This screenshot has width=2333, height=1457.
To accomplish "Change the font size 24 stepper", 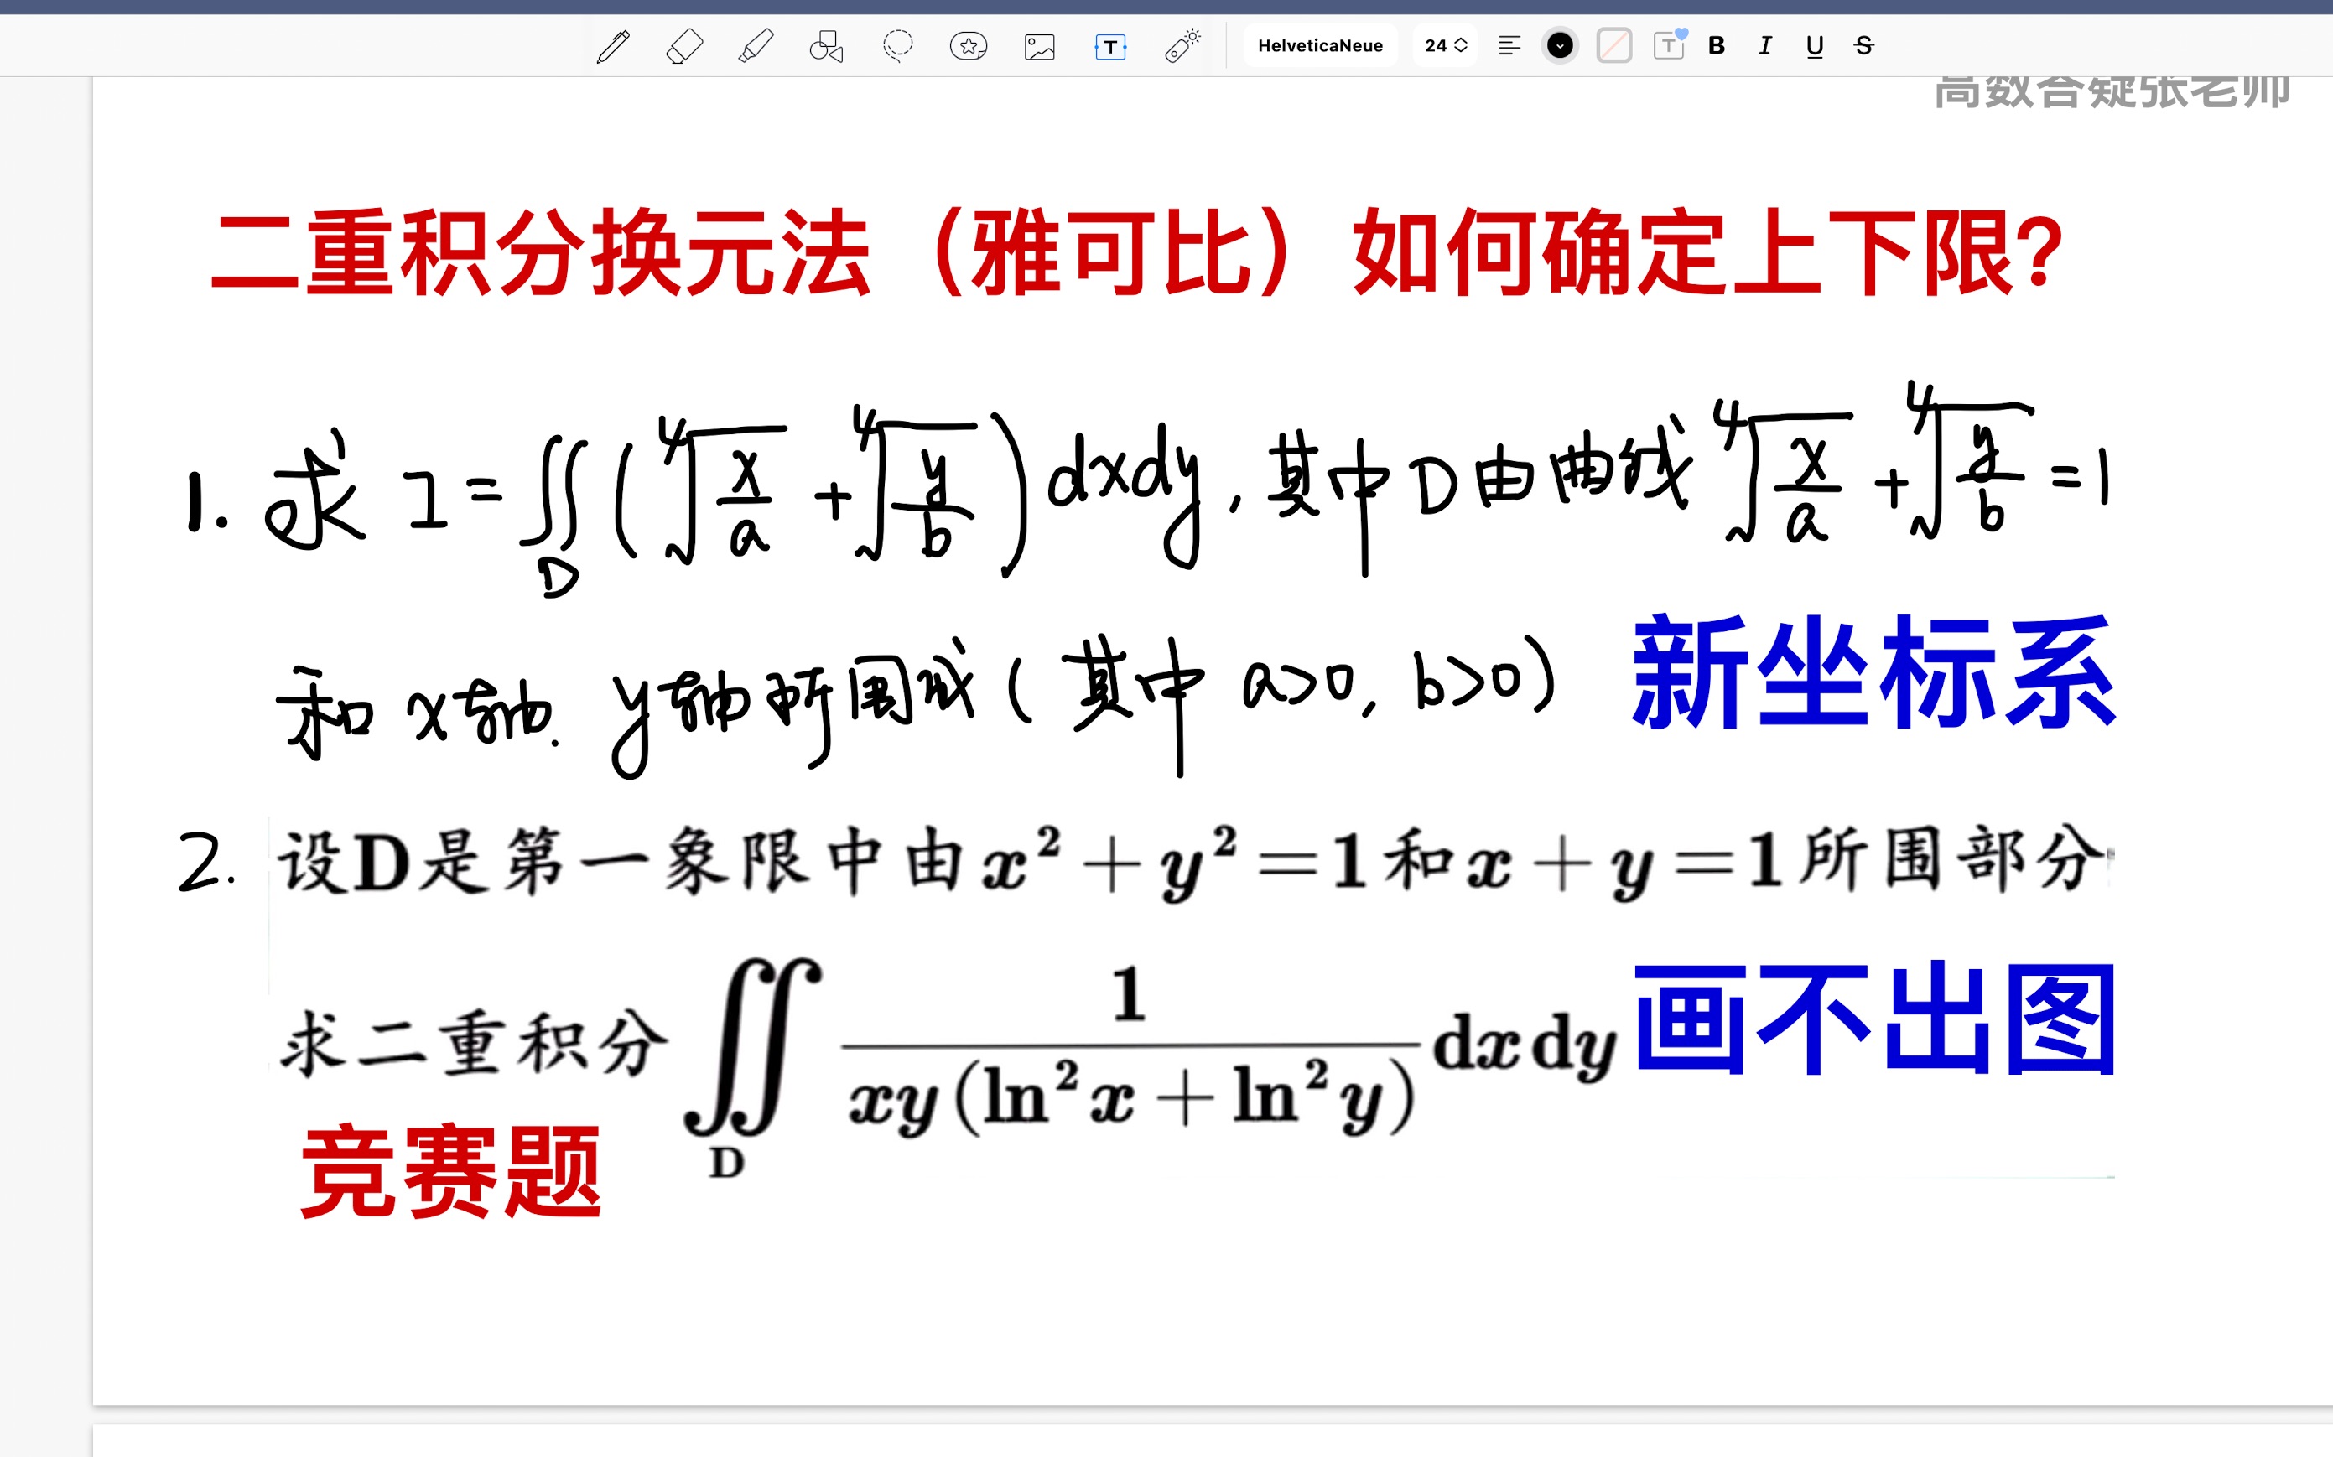I will coord(1446,45).
